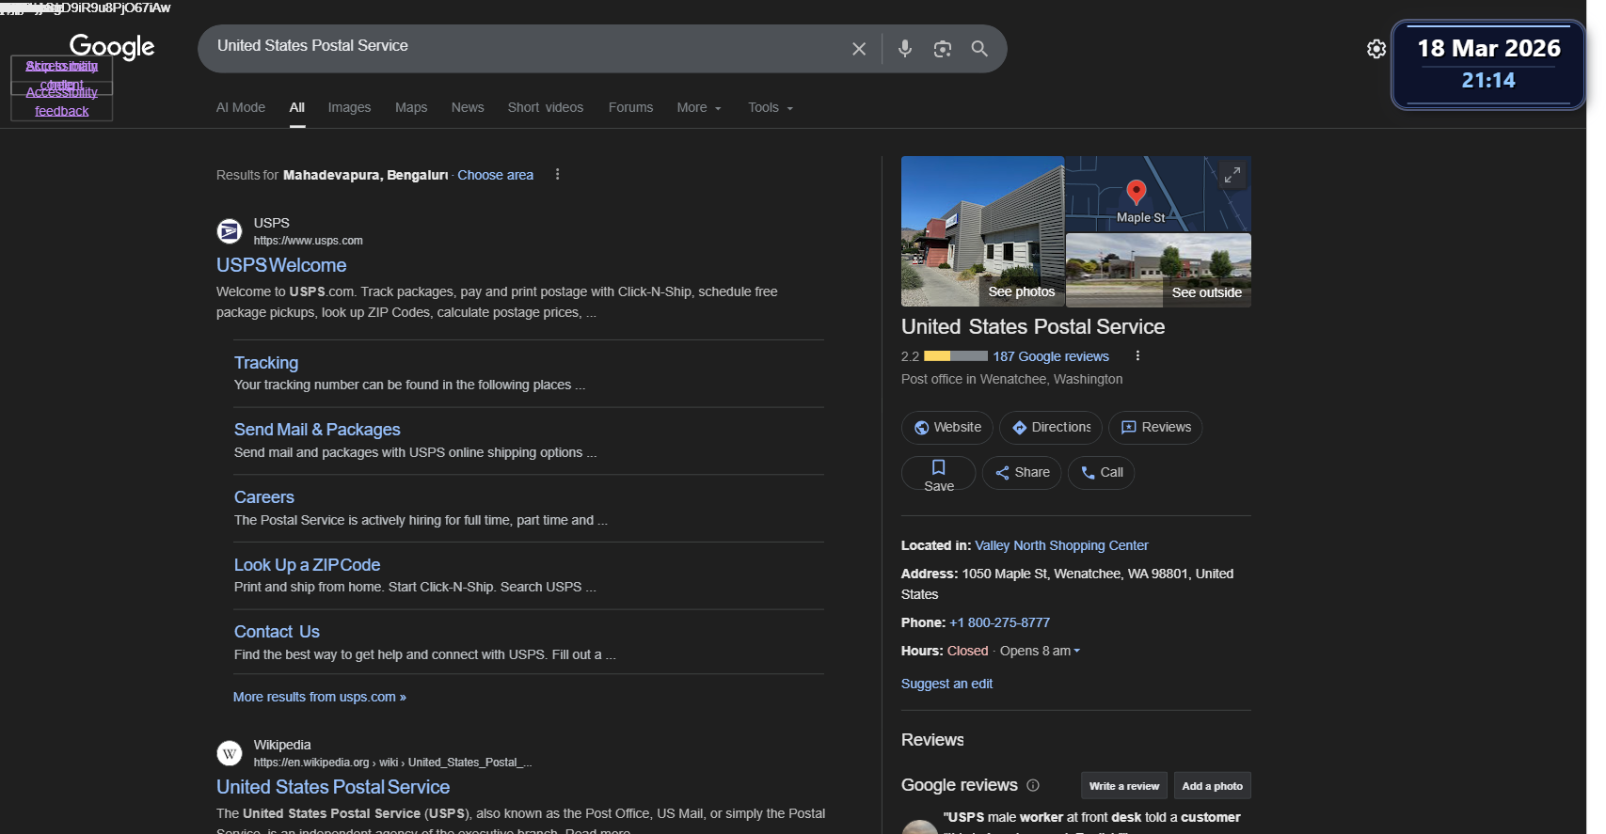Switch to Images tab
This screenshot has height=834, width=1606.
pos(349,107)
